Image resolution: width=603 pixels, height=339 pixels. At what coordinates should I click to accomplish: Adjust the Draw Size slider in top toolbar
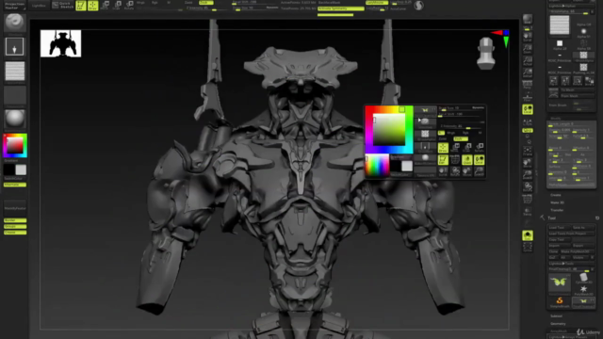tap(253, 8)
